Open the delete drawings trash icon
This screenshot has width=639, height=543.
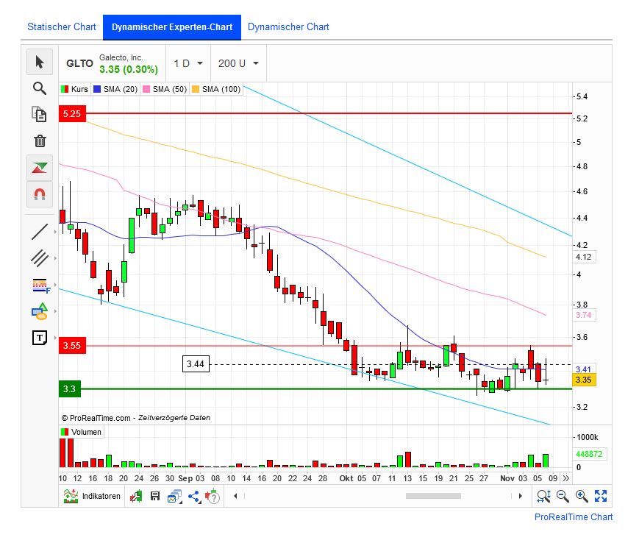40,141
